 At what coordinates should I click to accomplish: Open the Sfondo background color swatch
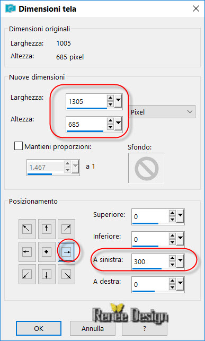pos(146,168)
